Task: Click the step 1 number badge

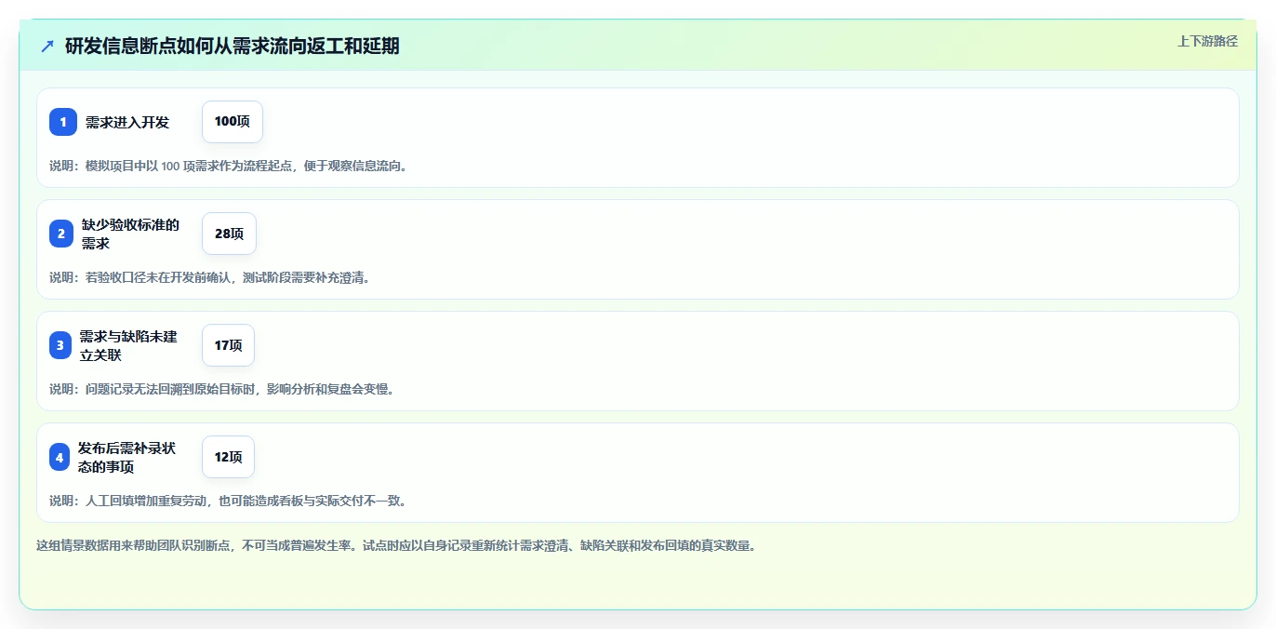Action: 63,122
